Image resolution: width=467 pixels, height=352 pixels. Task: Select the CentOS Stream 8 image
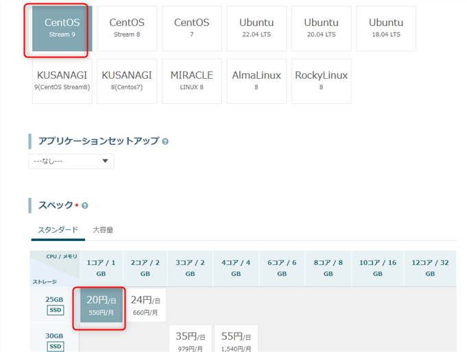tap(127, 29)
